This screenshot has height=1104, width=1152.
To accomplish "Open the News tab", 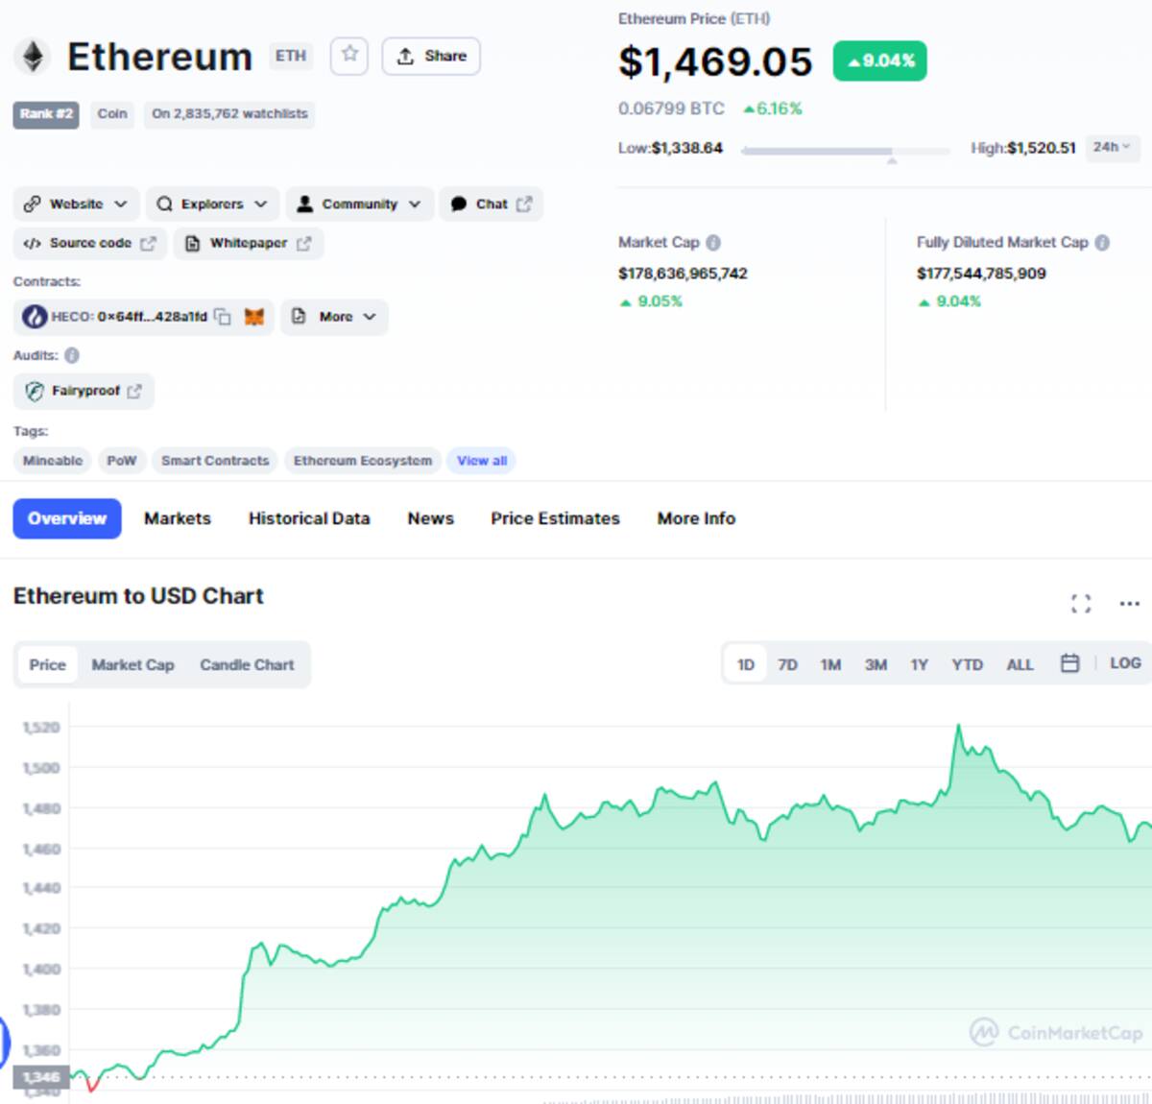I will 430,518.
